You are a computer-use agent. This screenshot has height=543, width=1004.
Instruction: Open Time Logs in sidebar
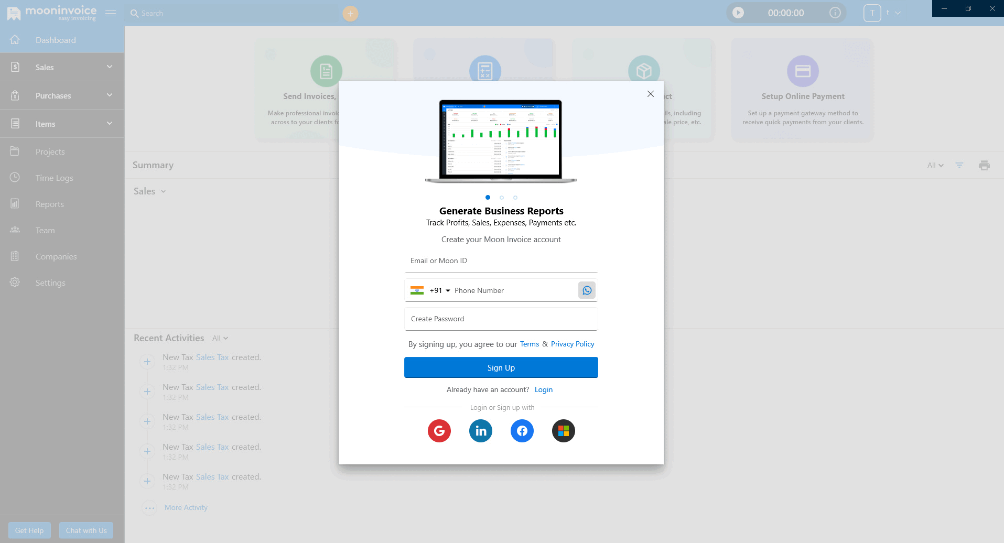[x=62, y=178]
